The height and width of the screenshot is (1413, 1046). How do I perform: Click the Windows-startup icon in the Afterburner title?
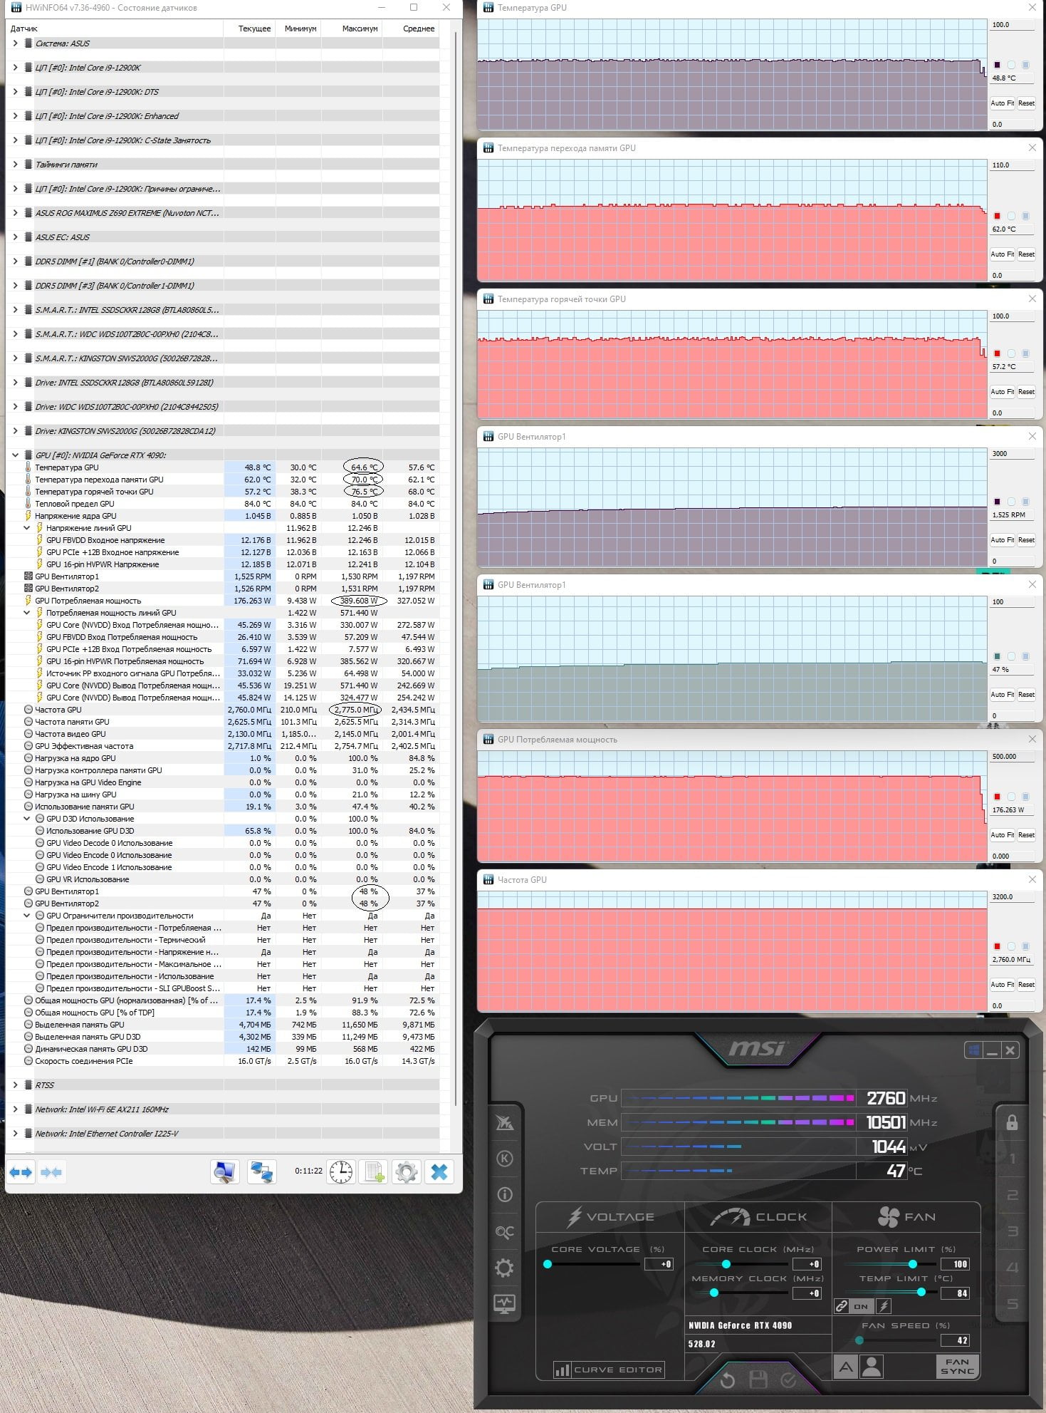973,1050
